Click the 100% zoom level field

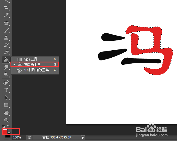coord(17,137)
